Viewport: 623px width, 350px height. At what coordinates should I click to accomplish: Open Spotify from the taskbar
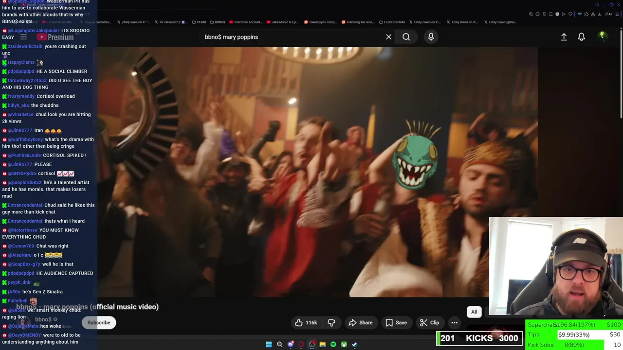(x=333, y=344)
